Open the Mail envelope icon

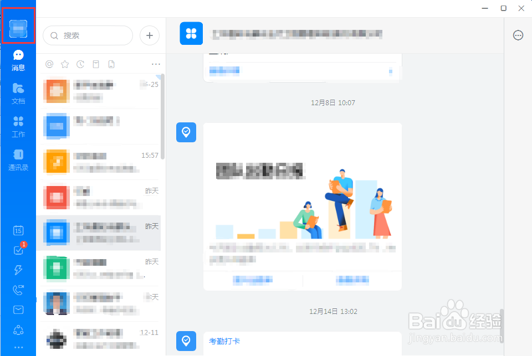tap(18, 310)
